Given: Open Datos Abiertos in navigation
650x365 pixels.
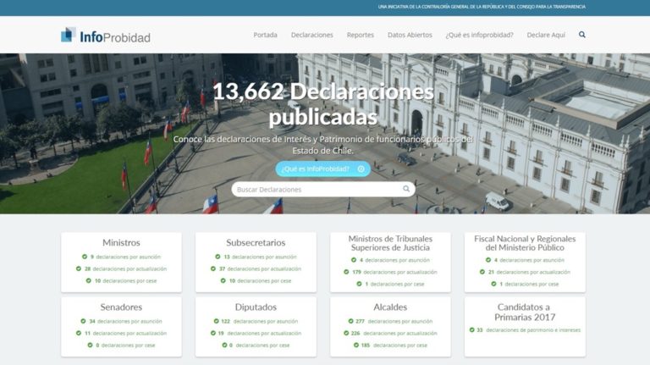Looking at the screenshot, I should point(410,35).
